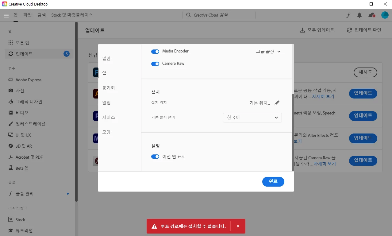
Task: Expand Advanced Options (고급 옵션) chevron
Action: click(x=279, y=52)
